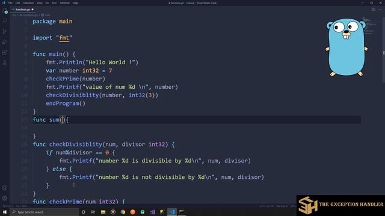This screenshot has width=385, height=216.
Task: Open the File menu
Action: tap(10, 3)
